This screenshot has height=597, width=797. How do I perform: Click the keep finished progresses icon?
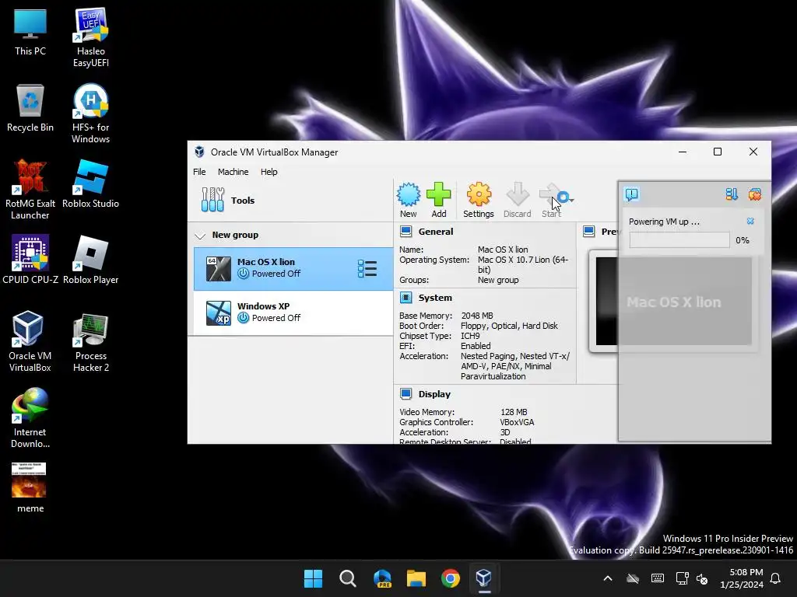pos(732,194)
